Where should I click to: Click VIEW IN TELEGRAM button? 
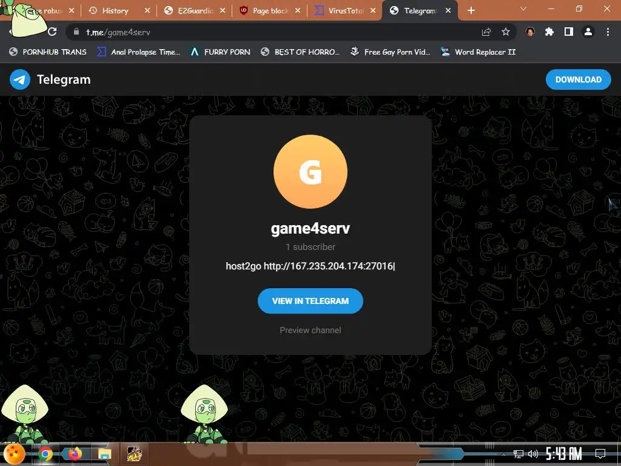pos(310,301)
